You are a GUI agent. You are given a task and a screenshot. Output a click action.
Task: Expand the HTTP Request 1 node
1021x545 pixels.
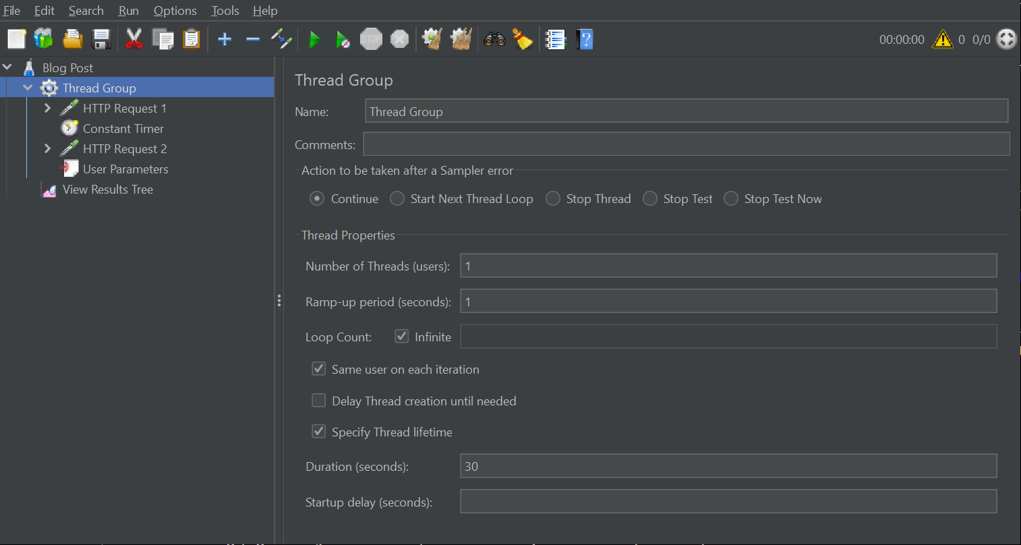47,108
